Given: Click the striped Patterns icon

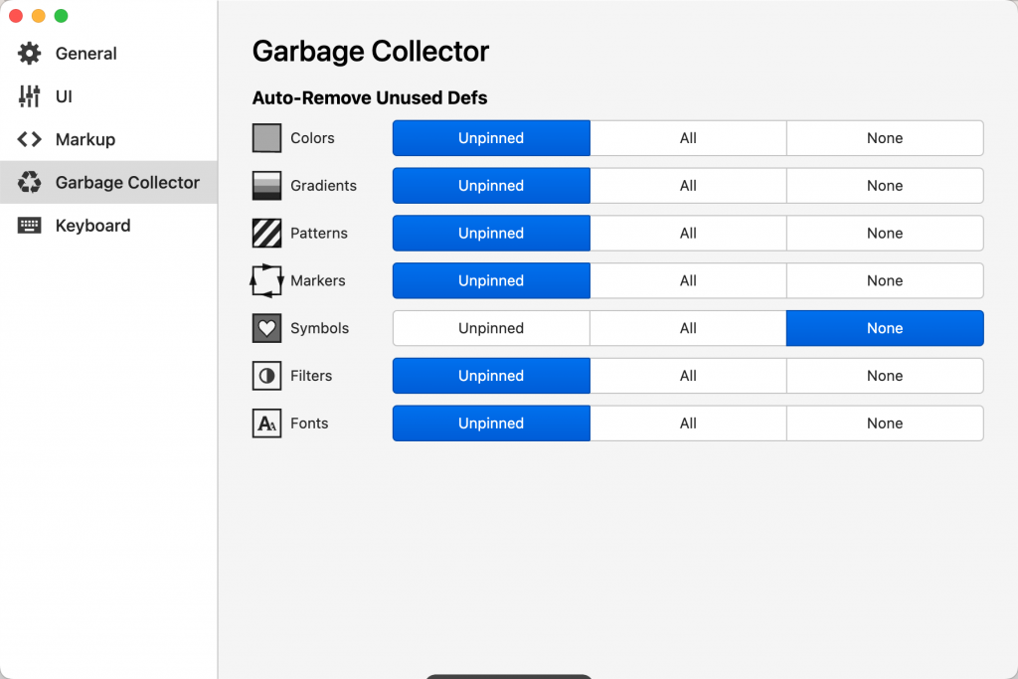Looking at the screenshot, I should click(266, 234).
